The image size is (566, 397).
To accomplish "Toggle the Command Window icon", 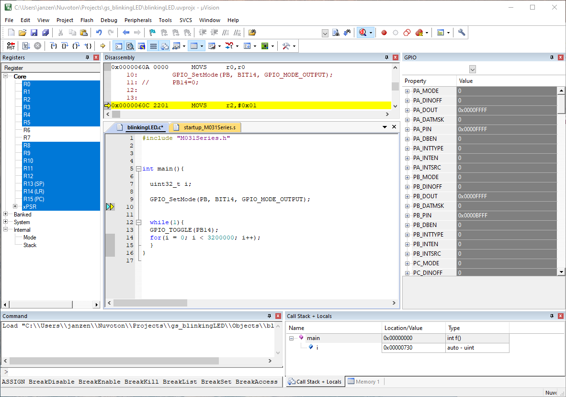I will point(118,45).
